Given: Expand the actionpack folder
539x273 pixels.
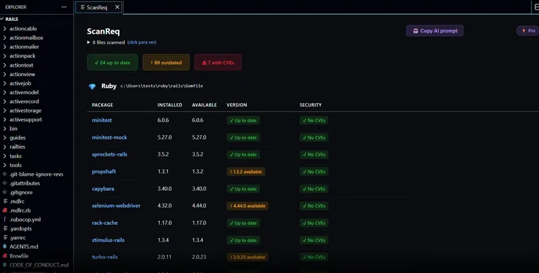Looking at the screenshot, I should coord(22,56).
